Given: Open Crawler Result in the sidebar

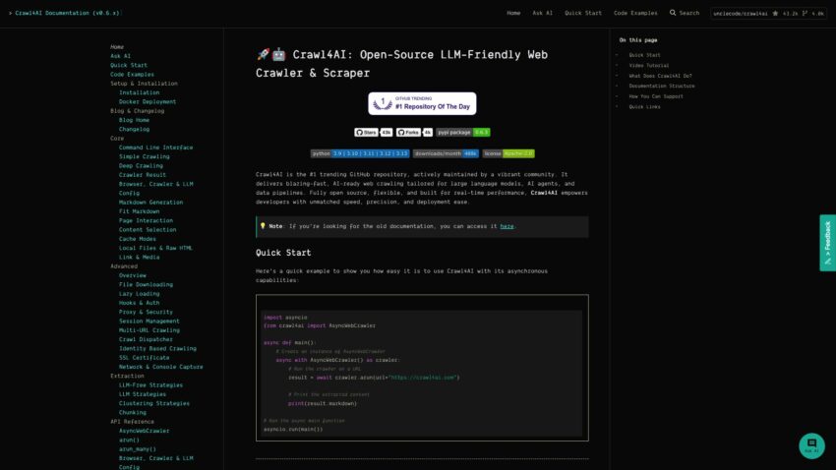Looking at the screenshot, I should click(143, 175).
